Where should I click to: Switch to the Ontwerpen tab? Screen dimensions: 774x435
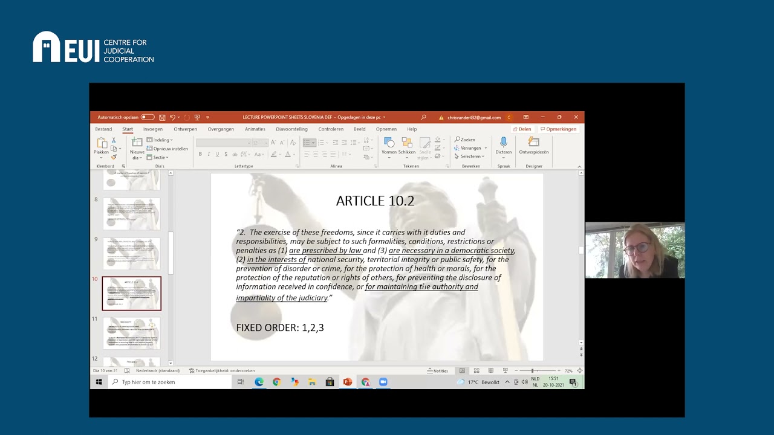[x=185, y=129]
